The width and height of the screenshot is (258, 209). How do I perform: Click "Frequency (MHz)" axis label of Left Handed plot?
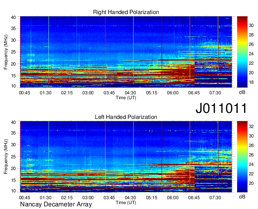pyautogui.click(x=6, y=157)
